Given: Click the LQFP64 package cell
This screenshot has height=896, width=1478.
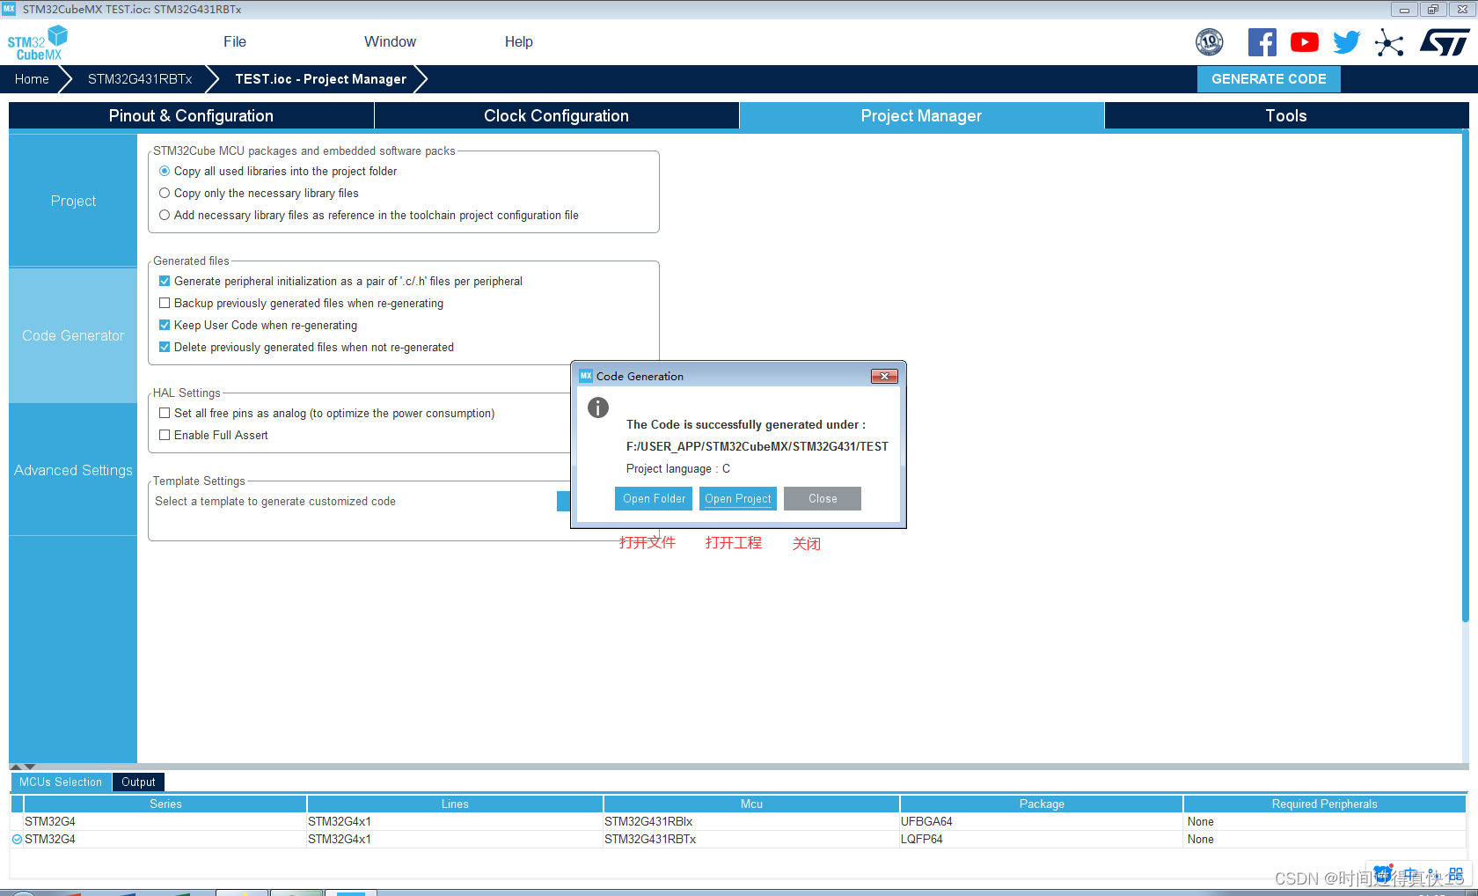Looking at the screenshot, I should pos(1042,840).
